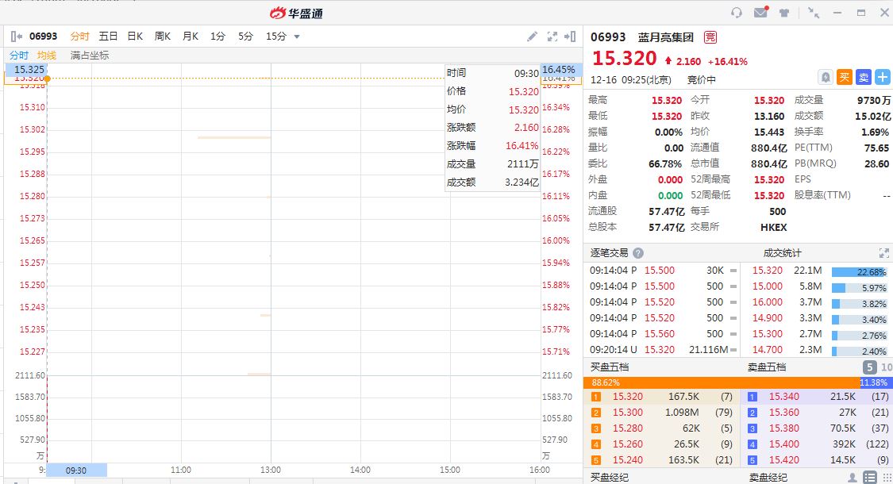Collapse the right quote panel arrow

pos(570,36)
